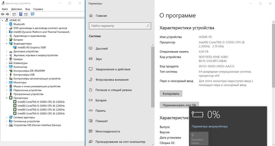Image resolution: width=275 pixels, height=146 pixels.
Task: Click the Back arrow in Device Manager toolbar
Action: tap(2, 14)
